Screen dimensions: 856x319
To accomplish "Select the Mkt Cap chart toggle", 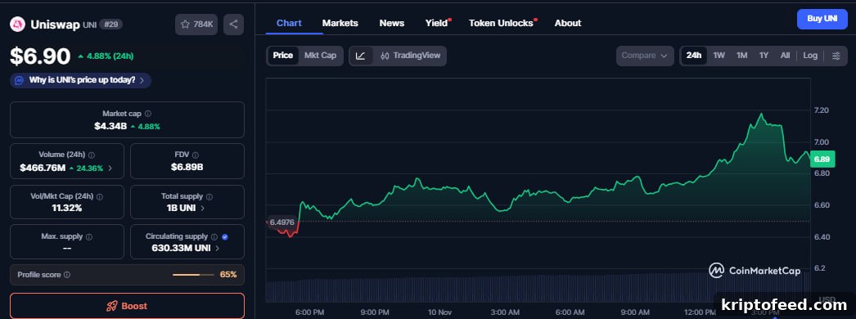I will pos(321,56).
